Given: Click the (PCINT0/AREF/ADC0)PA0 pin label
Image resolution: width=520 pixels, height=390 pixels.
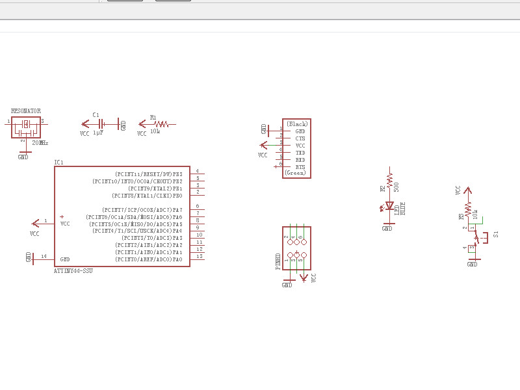Looking at the screenshot, I should click(149, 259).
